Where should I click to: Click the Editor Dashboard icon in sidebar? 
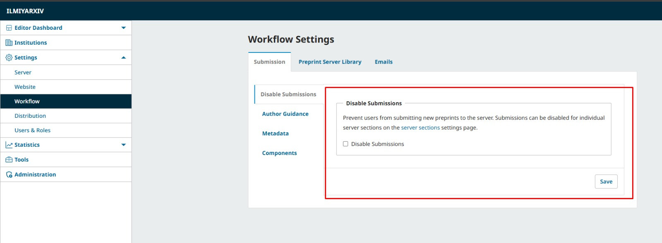pyautogui.click(x=9, y=28)
